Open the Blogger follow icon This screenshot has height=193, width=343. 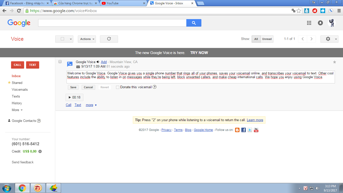[237, 130]
